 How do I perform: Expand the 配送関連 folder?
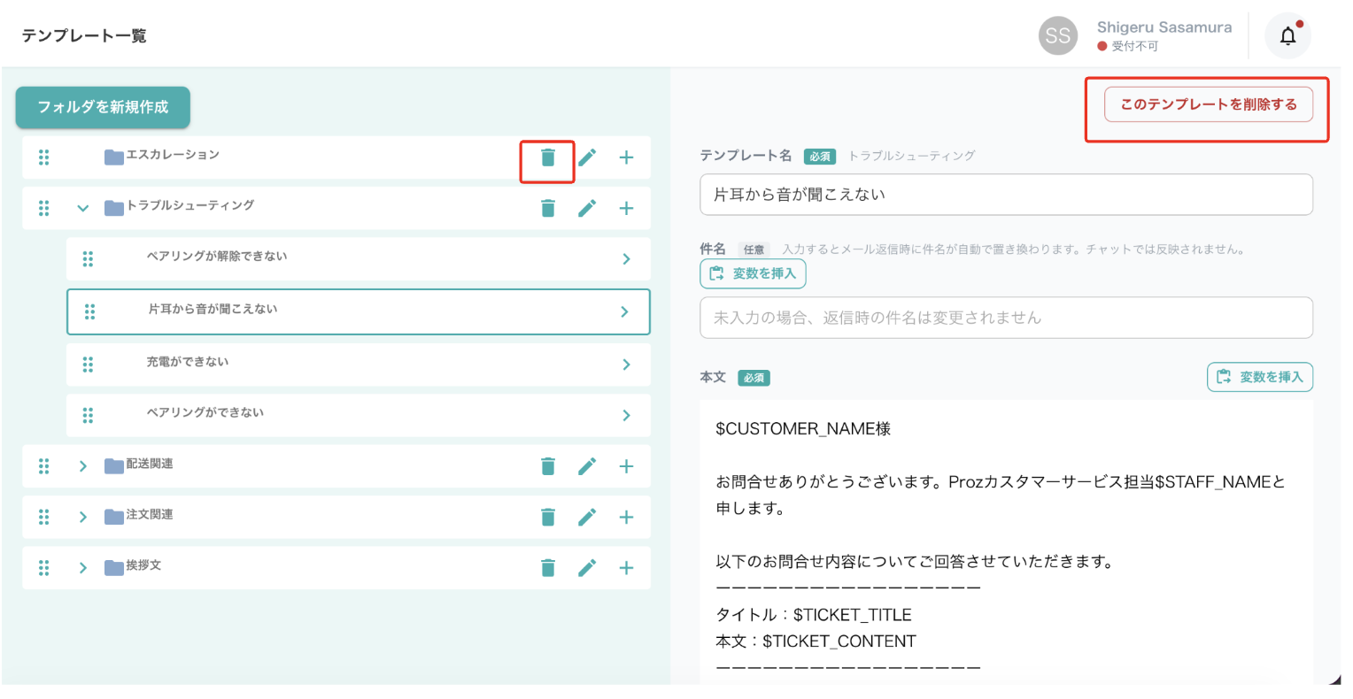pyautogui.click(x=82, y=466)
